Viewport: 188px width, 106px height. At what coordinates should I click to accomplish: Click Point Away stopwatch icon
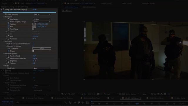[9, 29]
